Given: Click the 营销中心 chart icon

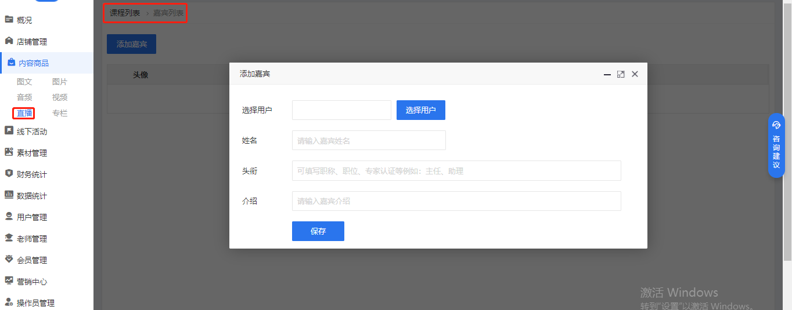Looking at the screenshot, I should [9, 281].
